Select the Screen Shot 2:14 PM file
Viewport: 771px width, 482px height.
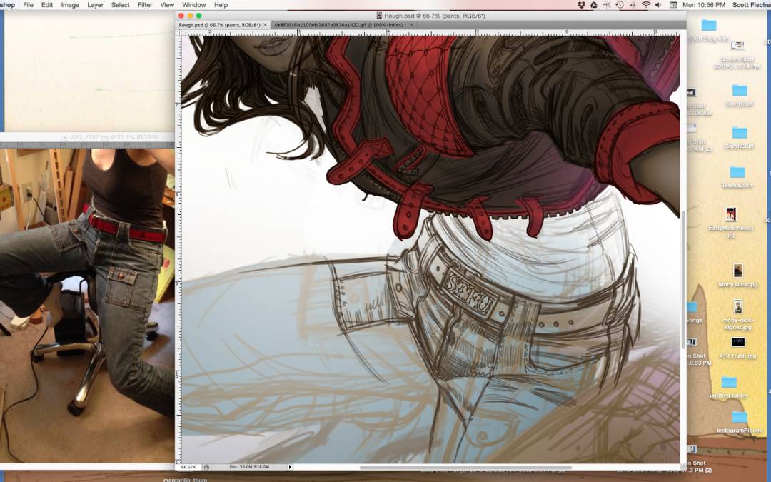(x=737, y=54)
